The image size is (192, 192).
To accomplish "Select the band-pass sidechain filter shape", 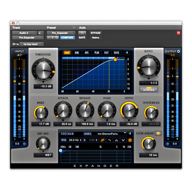I will click(116, 140).
